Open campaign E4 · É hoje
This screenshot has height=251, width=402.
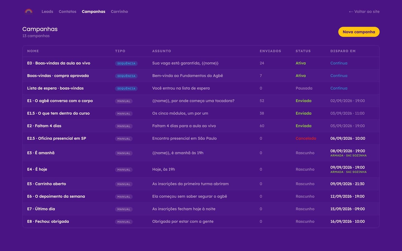37,169
